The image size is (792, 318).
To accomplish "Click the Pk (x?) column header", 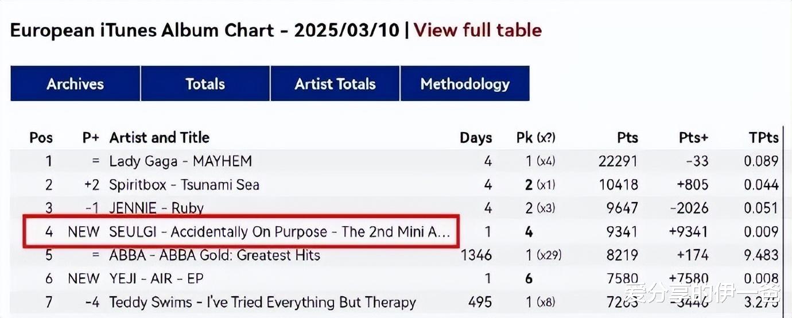I will click(x=535, y=138).
